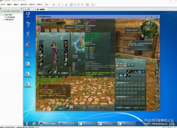Image resolution: width=177 pixels, height=128 pixels.
Task: Select the silver shoulder armor slot in the left equipment column
Action: pyautogui.click(x=41, y=55)
